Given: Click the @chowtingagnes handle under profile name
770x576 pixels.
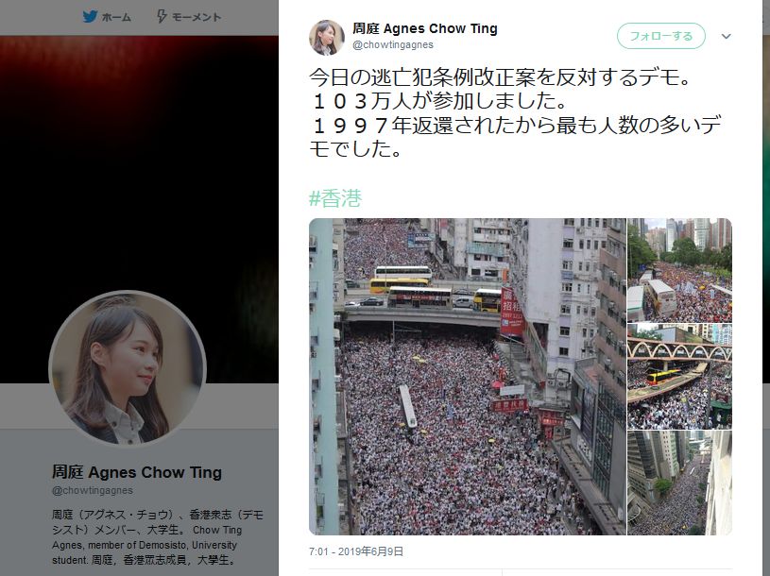Looking at the screenshot, I should 93,490.
